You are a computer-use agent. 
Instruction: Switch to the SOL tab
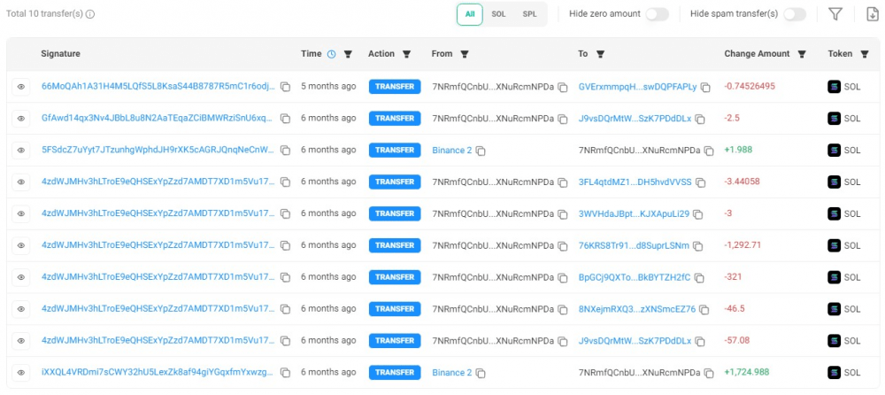[x=498, y=14]
